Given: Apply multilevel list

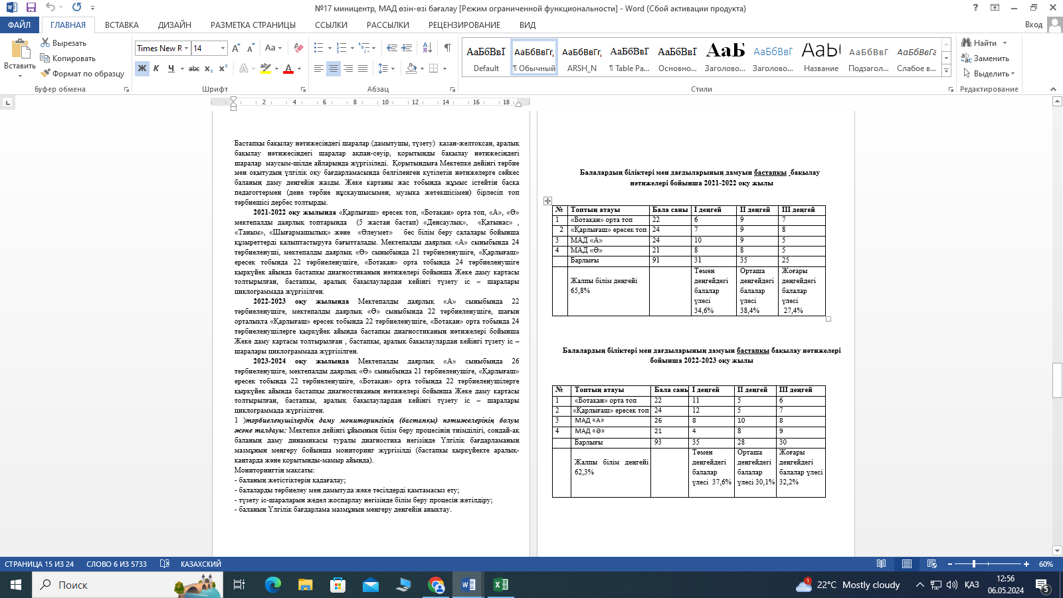Looking at the screenshot, I should pyautogui.click(x=364, y=48).
